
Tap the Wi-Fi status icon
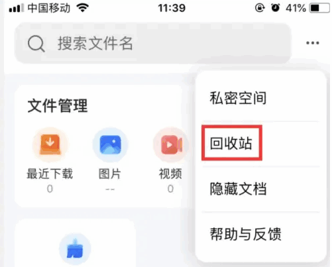coord(82,8)
